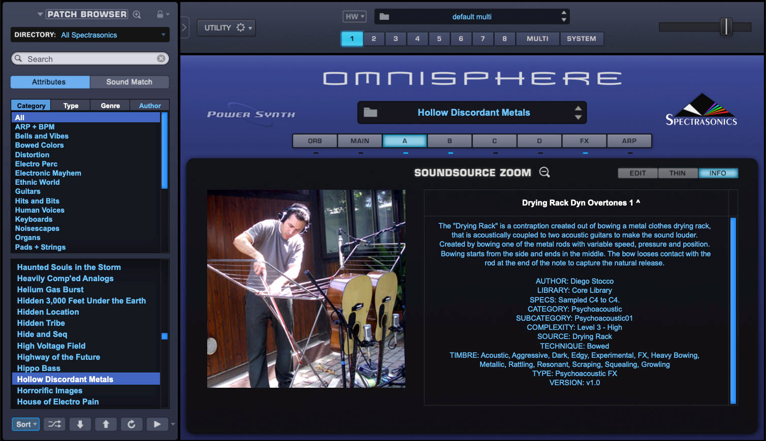
Task: Select the Genre attribute column
Action: pos(110,106)
